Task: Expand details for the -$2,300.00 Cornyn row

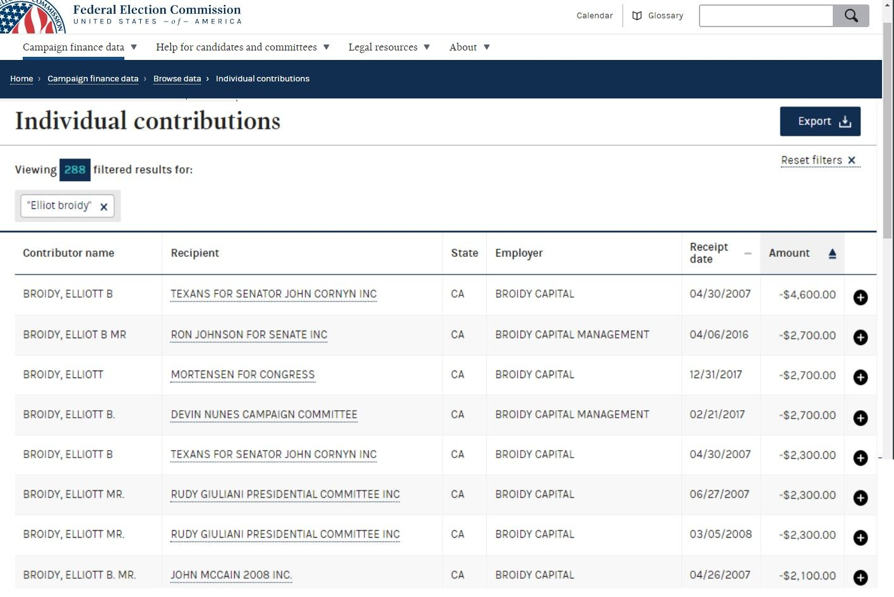Action: 861,458
